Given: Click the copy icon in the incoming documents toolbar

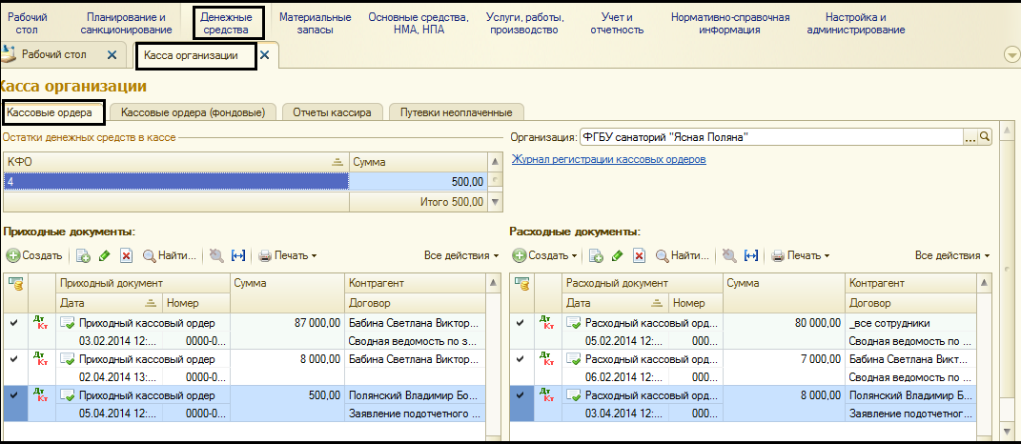Looking at the screenshot, I should [83, 255].
